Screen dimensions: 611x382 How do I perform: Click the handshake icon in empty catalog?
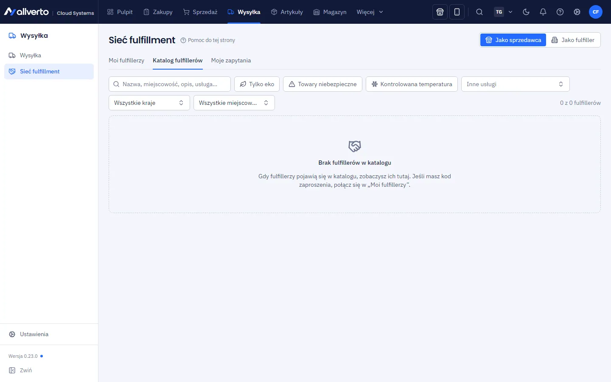pyautogui.click(x=355, y=146)
